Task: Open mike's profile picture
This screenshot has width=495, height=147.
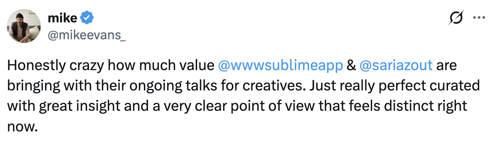Action: (x=24, y=26)
